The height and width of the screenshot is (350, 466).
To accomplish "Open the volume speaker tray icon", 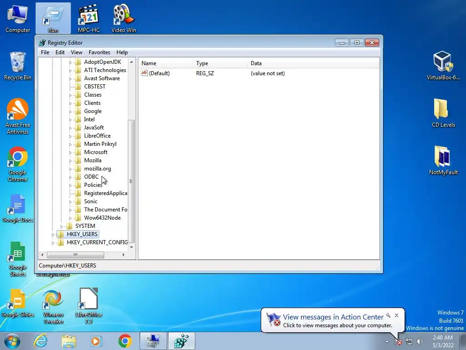I will point(420,342).
